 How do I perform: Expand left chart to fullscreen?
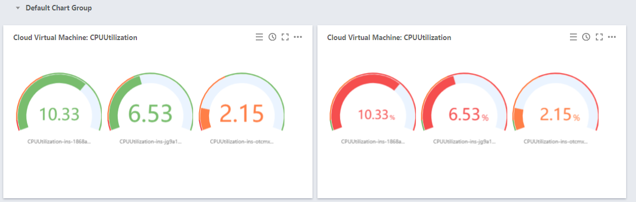285,37
